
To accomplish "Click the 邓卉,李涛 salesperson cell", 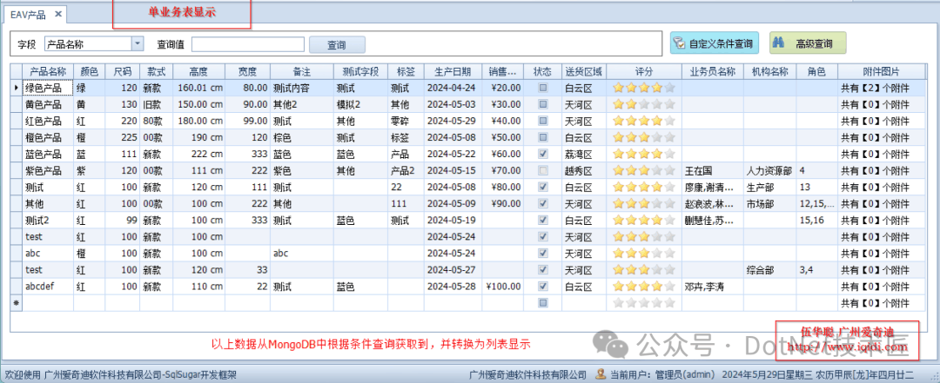I will click(x=713, y=286).
